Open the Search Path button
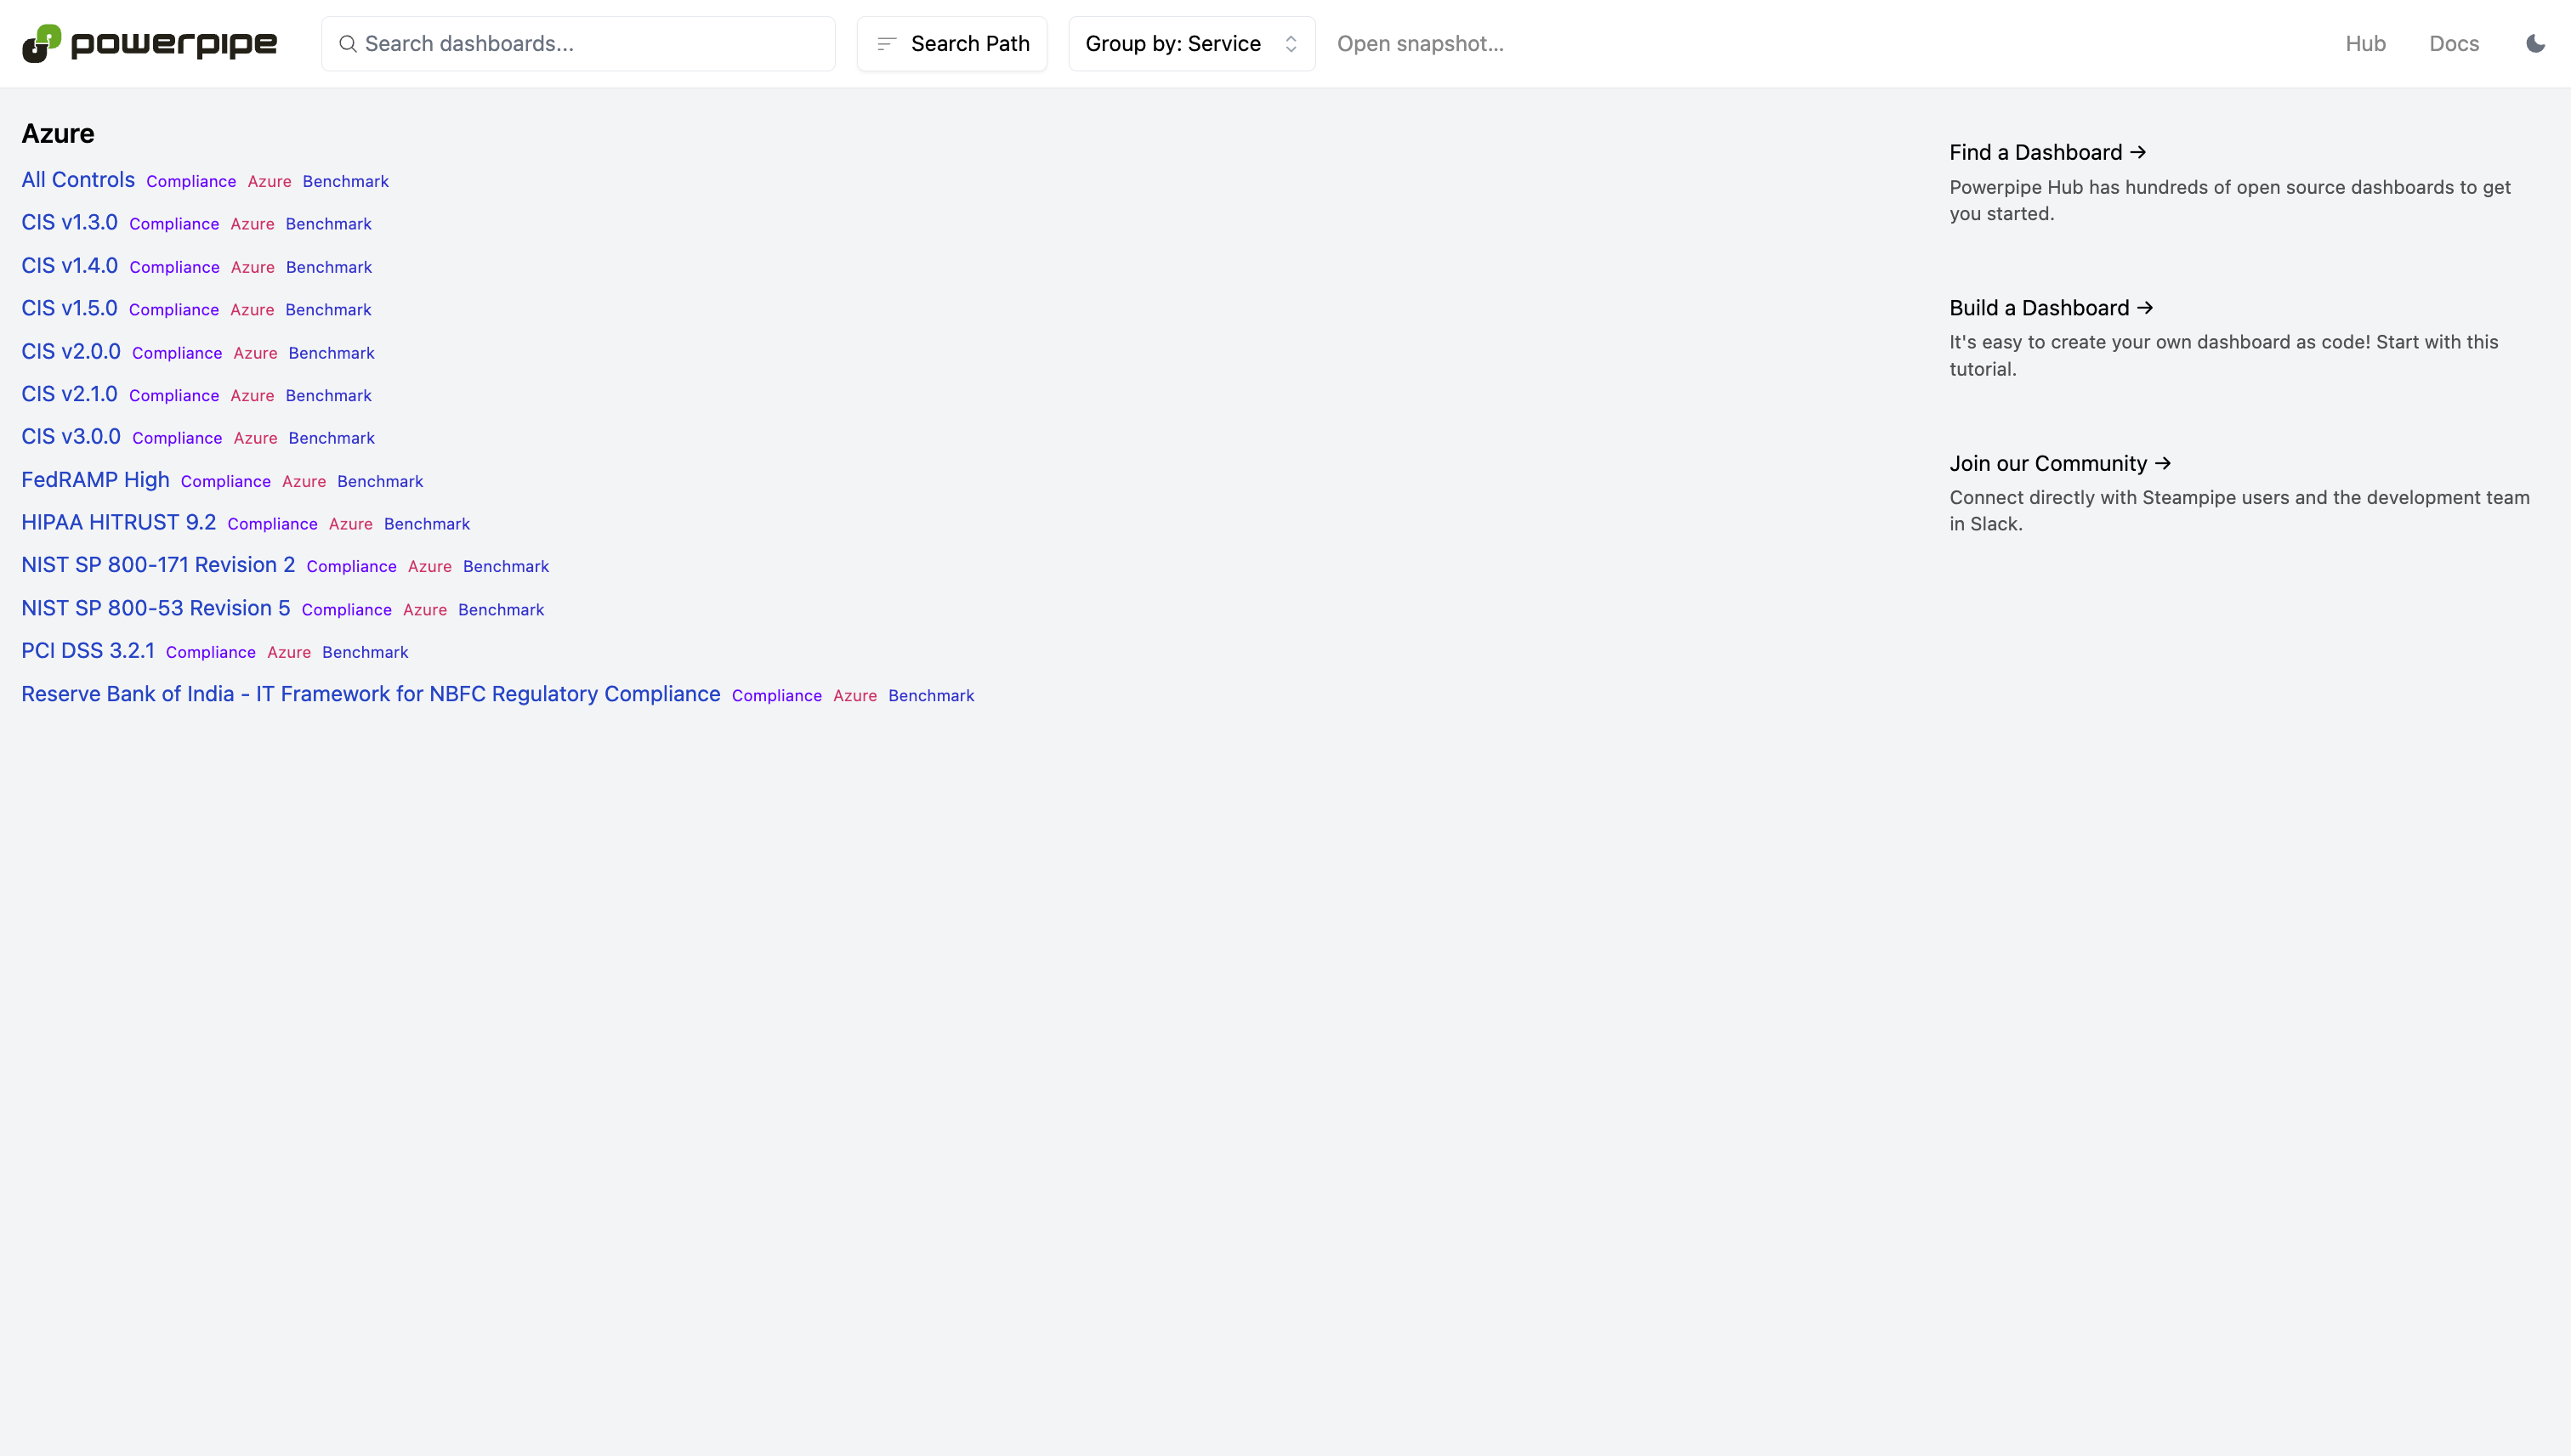 coord(968,44)
